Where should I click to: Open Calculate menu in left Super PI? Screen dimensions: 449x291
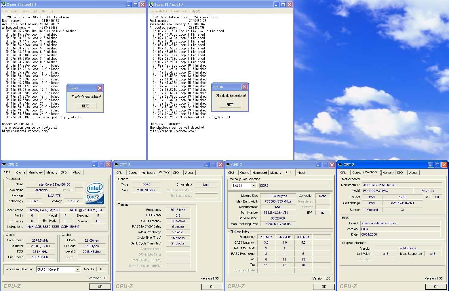tap(11, 11)
